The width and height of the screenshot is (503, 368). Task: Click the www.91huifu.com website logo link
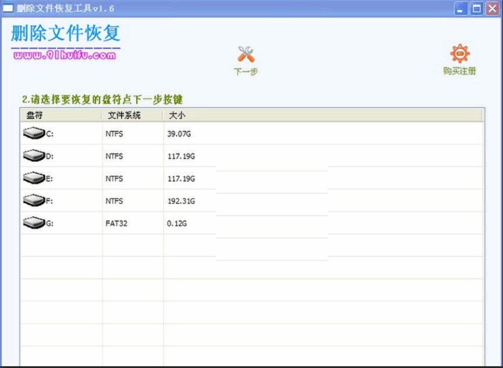pyautogui.click(x=65, y=55)
